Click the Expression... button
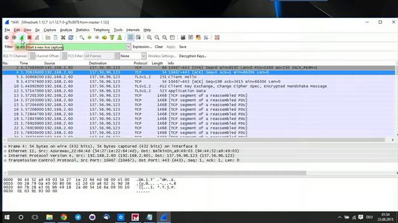 point(142,47)
